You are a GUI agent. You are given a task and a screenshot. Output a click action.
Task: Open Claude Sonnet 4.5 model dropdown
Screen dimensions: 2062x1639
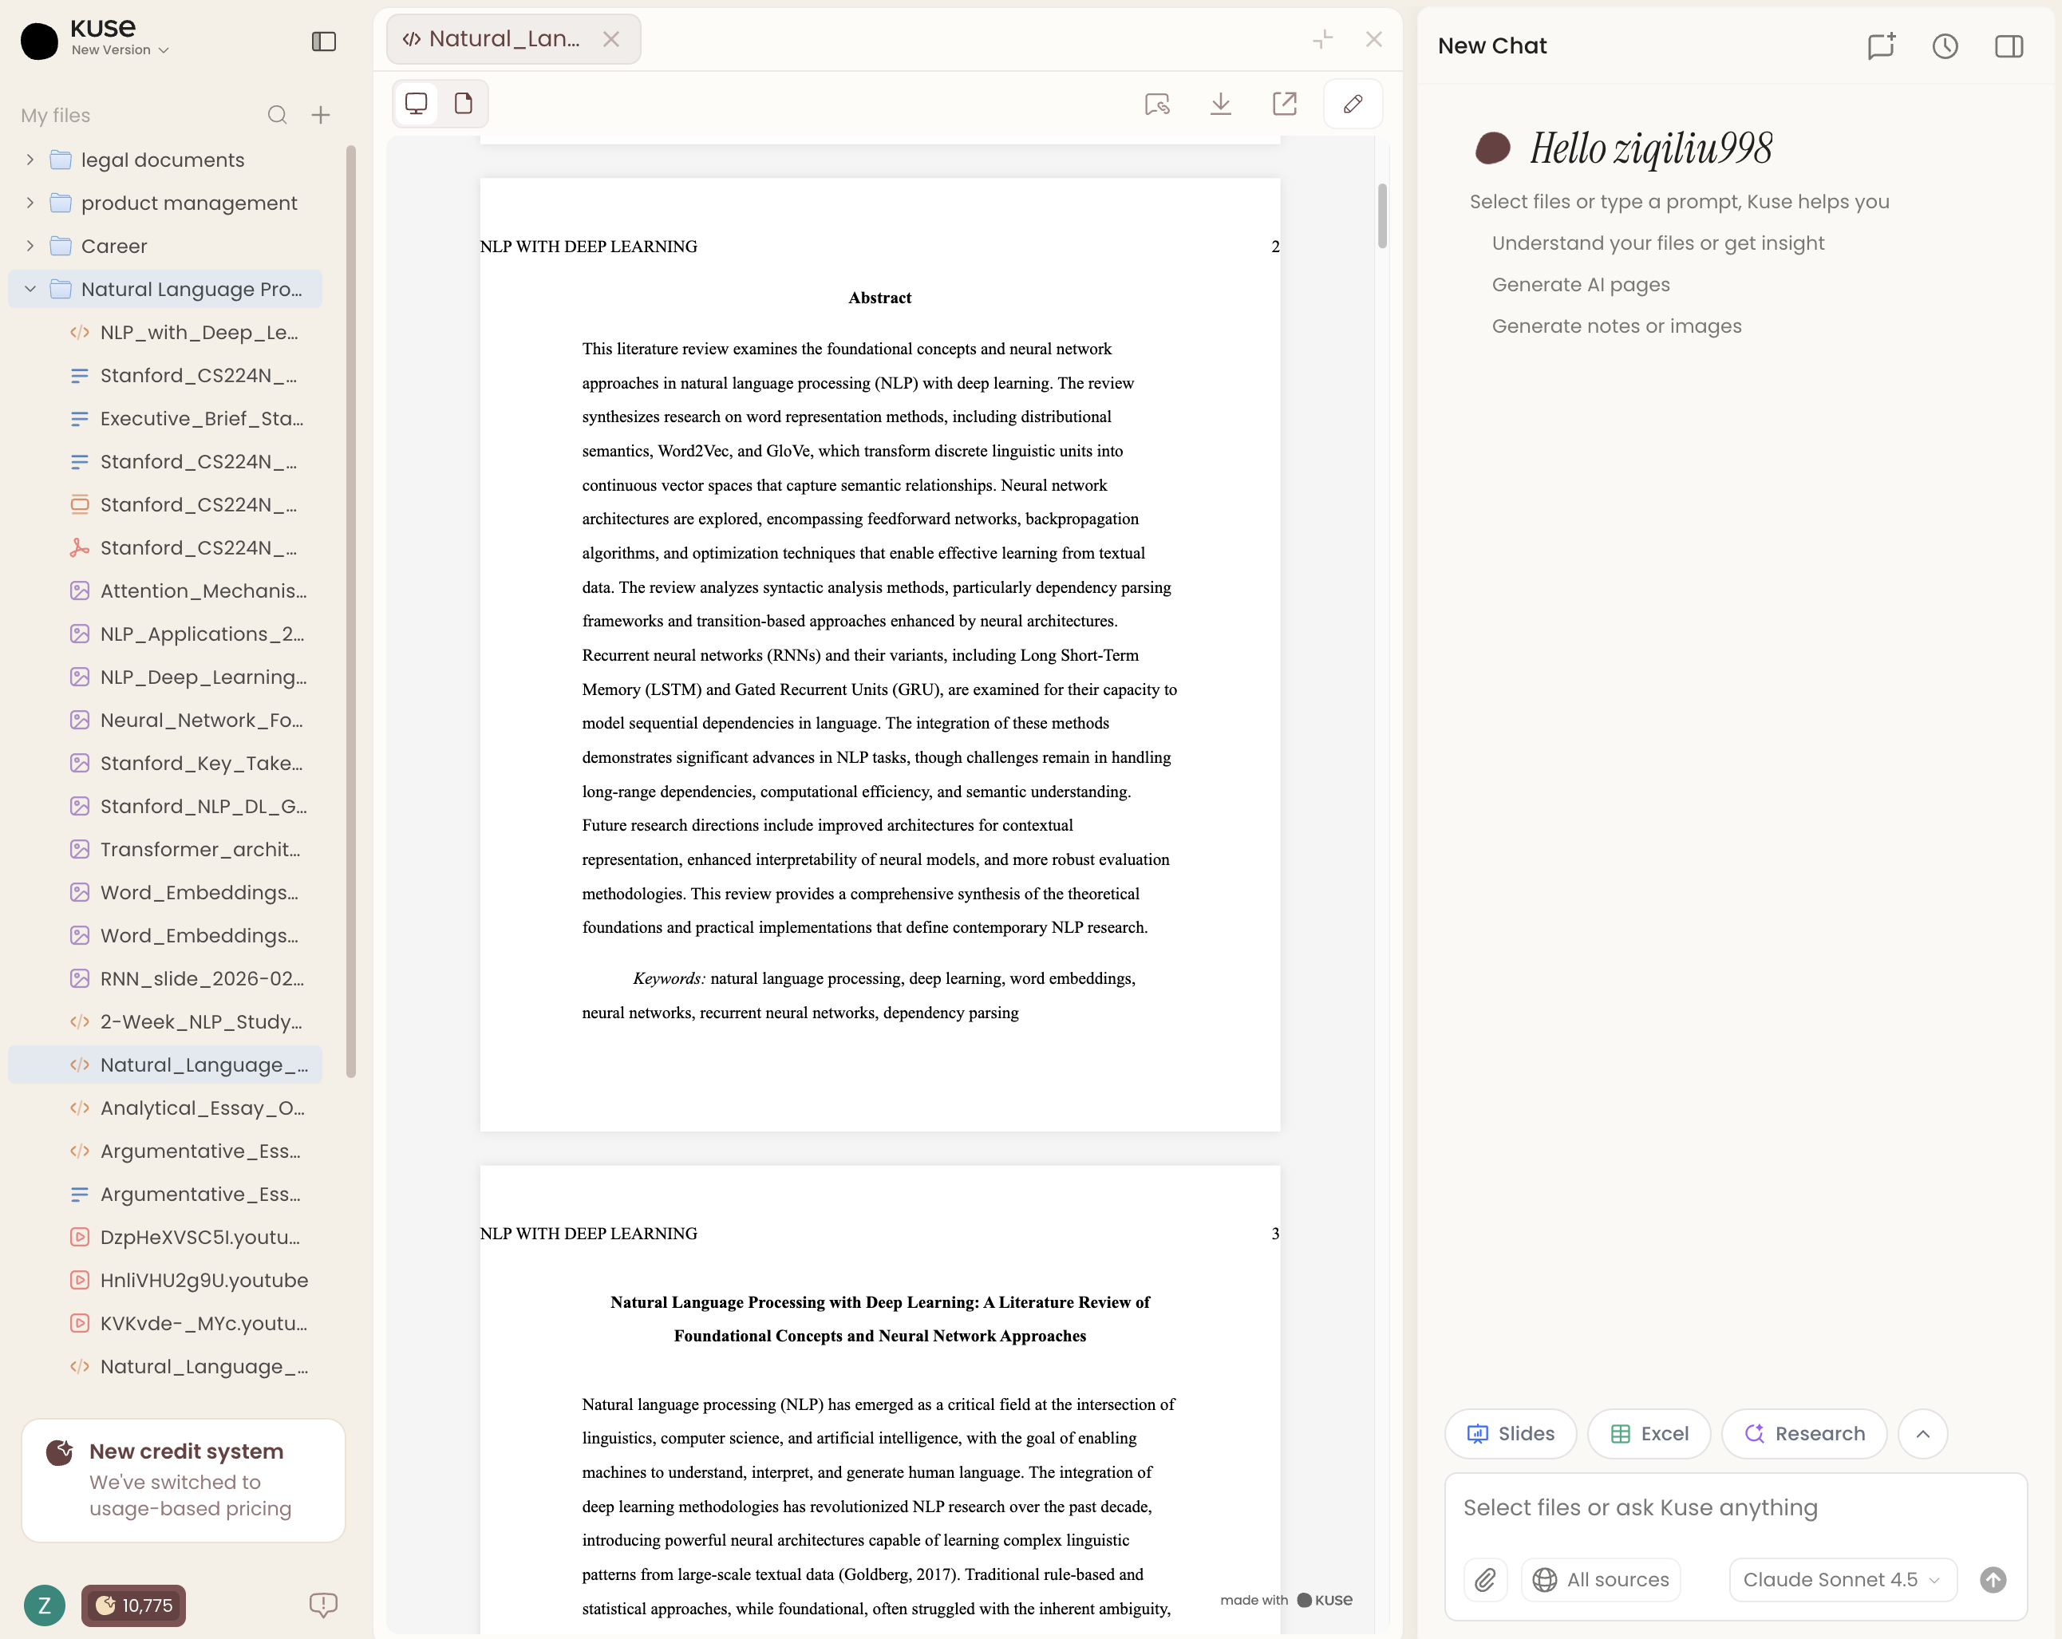click(1841, 1579)
